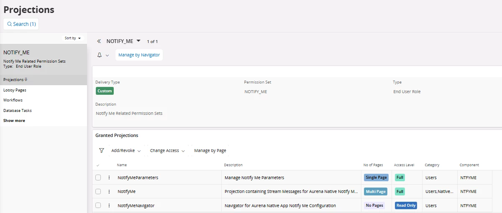The image size is (502, 213).
Task: Click the select-all checkmark in table header
Action: [x=98, y=165]
